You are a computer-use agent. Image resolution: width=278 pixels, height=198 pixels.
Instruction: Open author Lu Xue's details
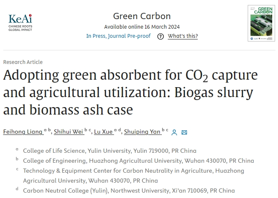tap(103, 132)
